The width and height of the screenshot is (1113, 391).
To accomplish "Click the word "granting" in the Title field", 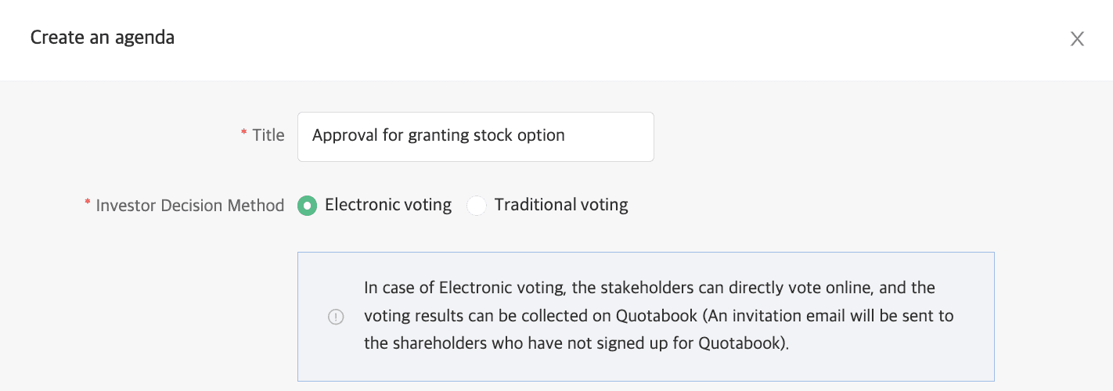I will click(x=438, y=135).
